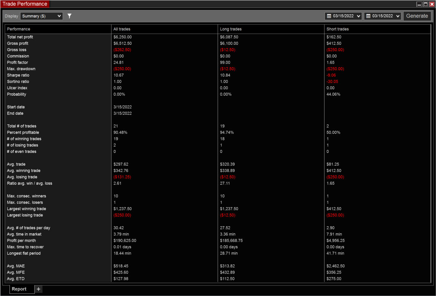Image resolution: width=436 pixels, height=296 pixels.
Task: Click the $4,956.25 short profit per month
Action: click(336, 240)
